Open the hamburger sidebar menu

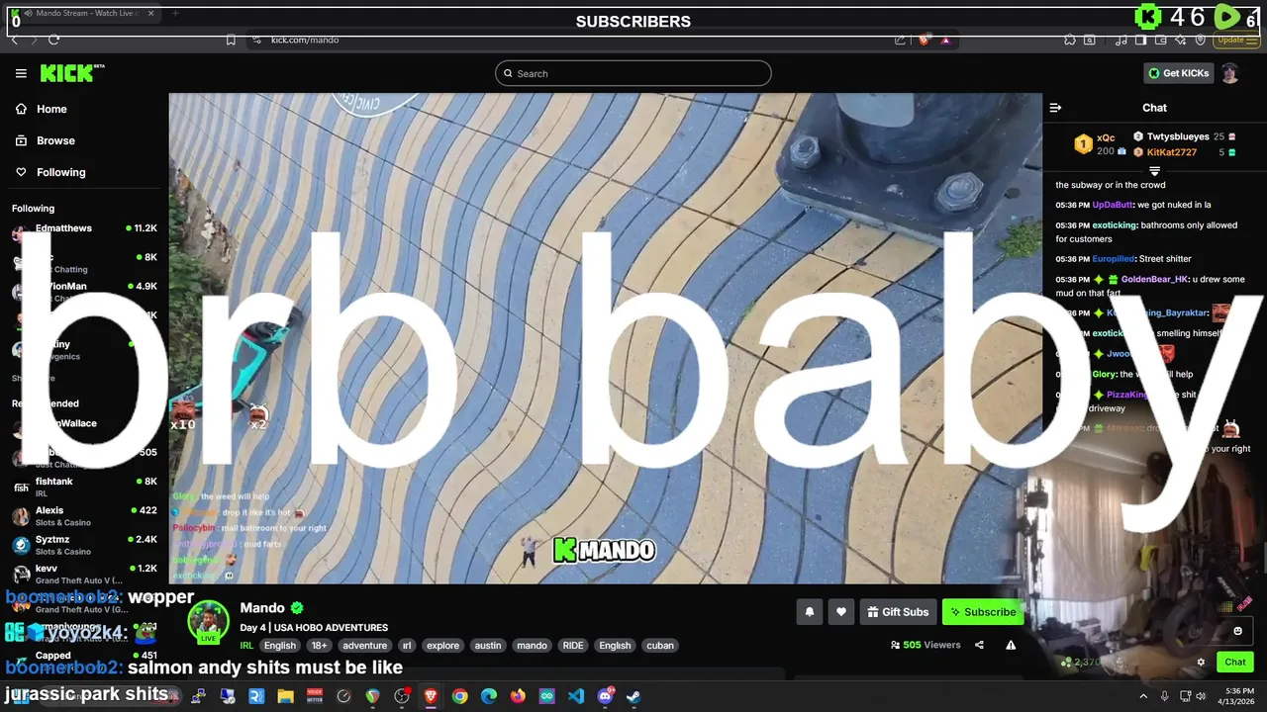tap(21, 73)
